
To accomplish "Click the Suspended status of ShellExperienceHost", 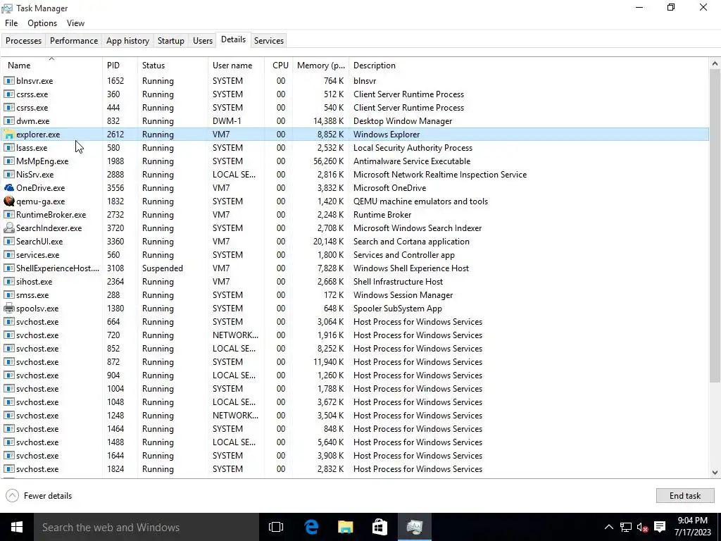I will 163,268.
